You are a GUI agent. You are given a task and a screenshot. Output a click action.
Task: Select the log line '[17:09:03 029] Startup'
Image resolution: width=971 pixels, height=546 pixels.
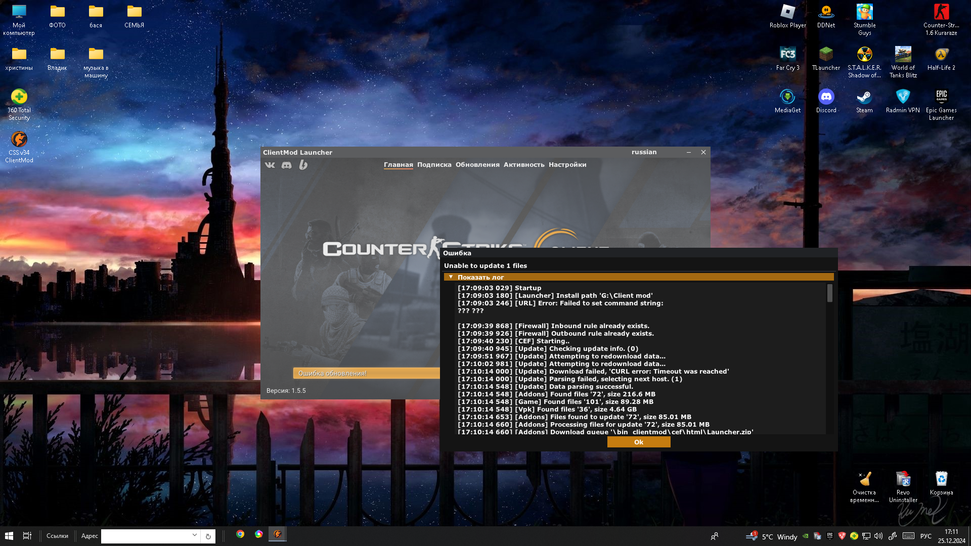click(499, 288)
